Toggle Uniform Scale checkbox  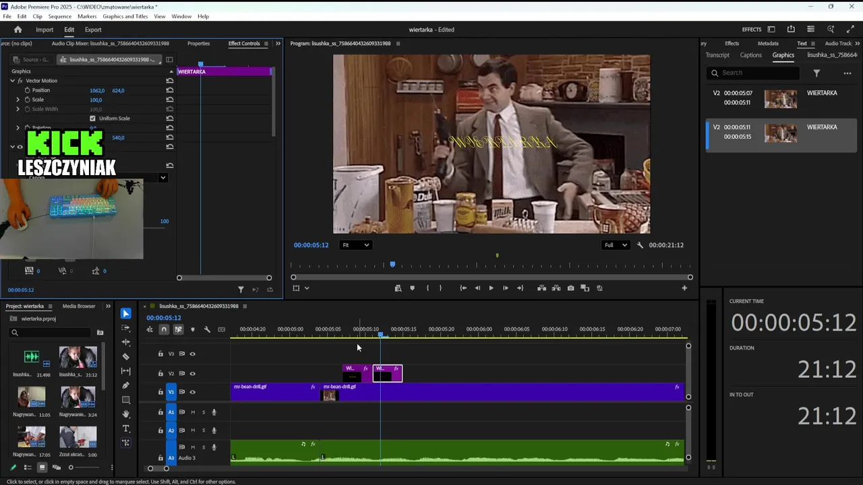coord(92,119)
